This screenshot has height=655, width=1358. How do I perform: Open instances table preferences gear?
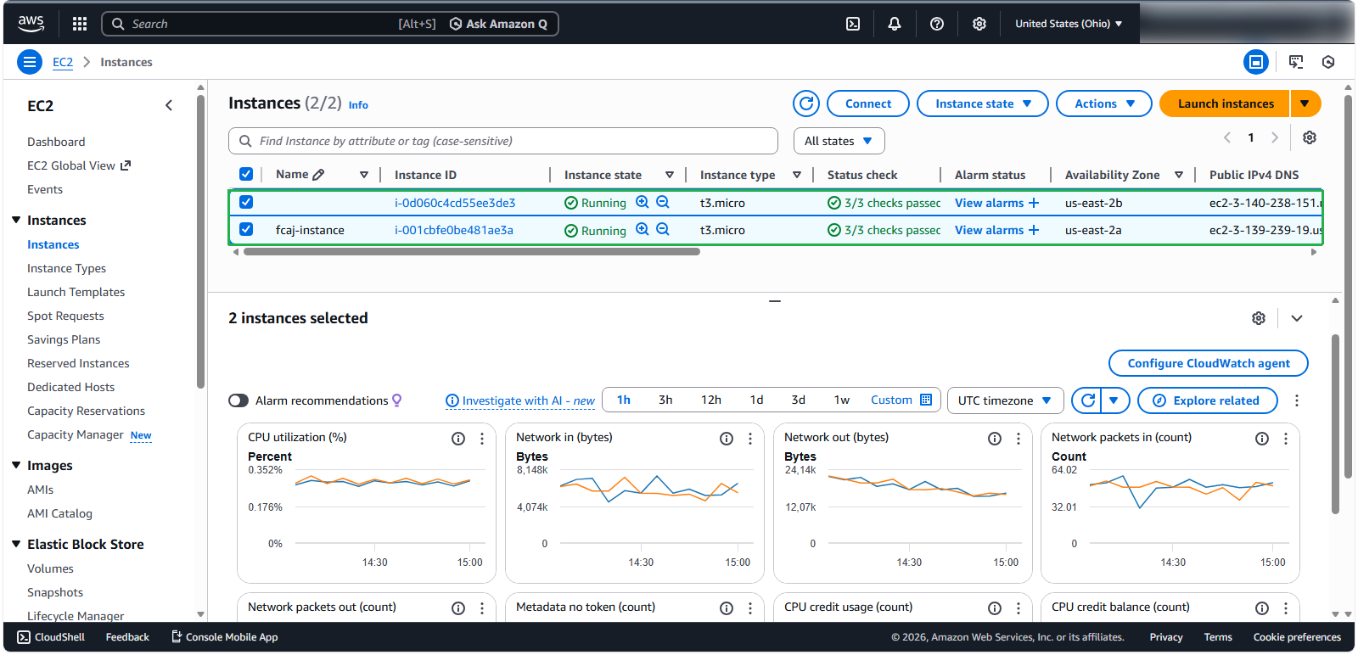click(1310, 137)
